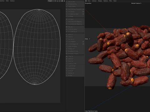Open the Project dropdown
This screenshot has width=150, height=112.
[52, 1]
